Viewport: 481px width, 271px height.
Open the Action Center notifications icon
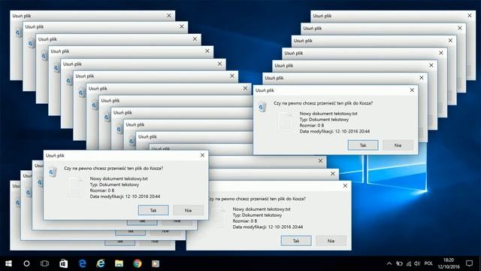(x=469, y=263)
